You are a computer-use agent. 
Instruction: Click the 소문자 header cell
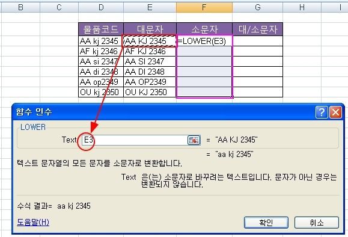click(x=204, y=29)
